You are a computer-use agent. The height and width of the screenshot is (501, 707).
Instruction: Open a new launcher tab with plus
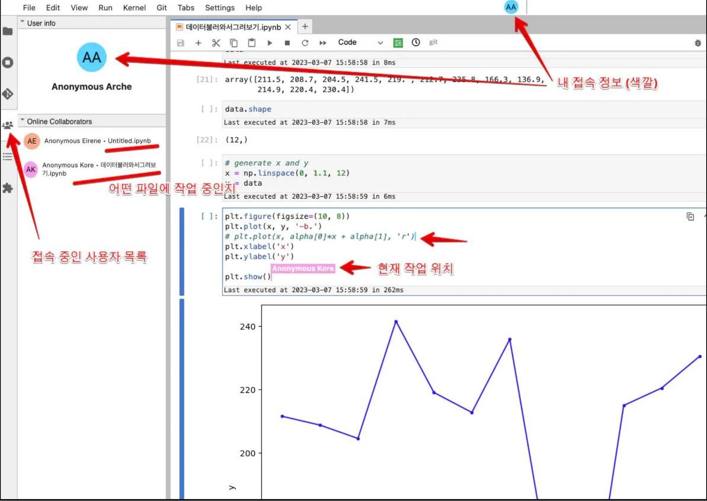(305, 26)
